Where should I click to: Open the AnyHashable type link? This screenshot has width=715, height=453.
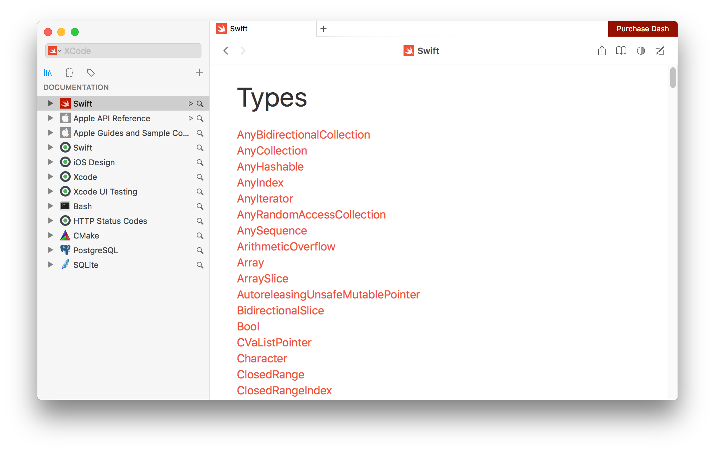click(x=270, y=167)
